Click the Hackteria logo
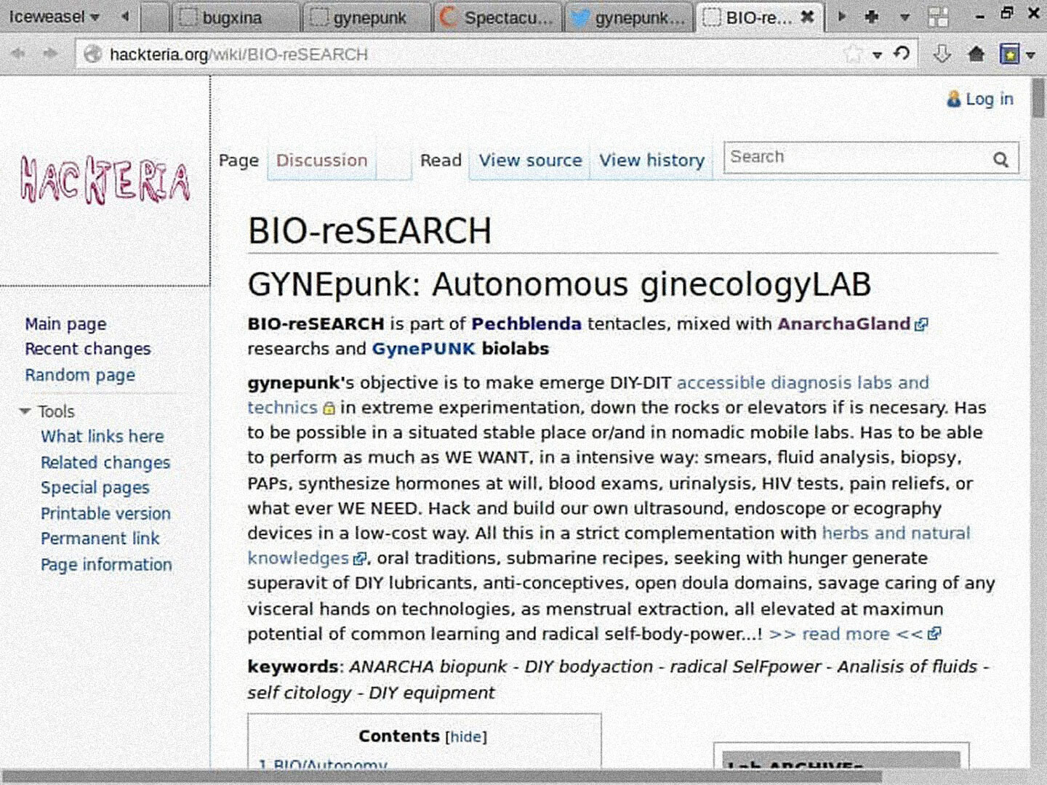The width and height of the screenshot is (1047, 785). (105, 179)
